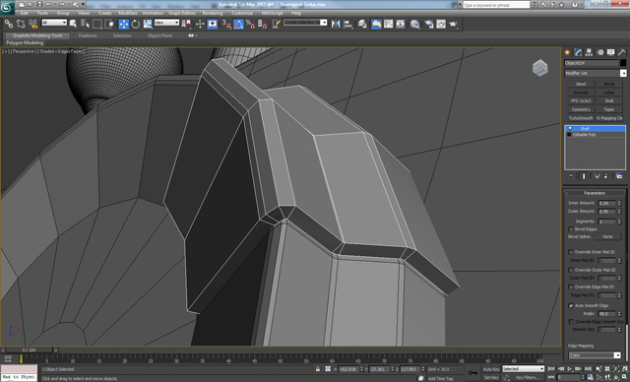The image size is (630, 382).
Task: Open Select by Name dialog
Action: coord(86,24)
